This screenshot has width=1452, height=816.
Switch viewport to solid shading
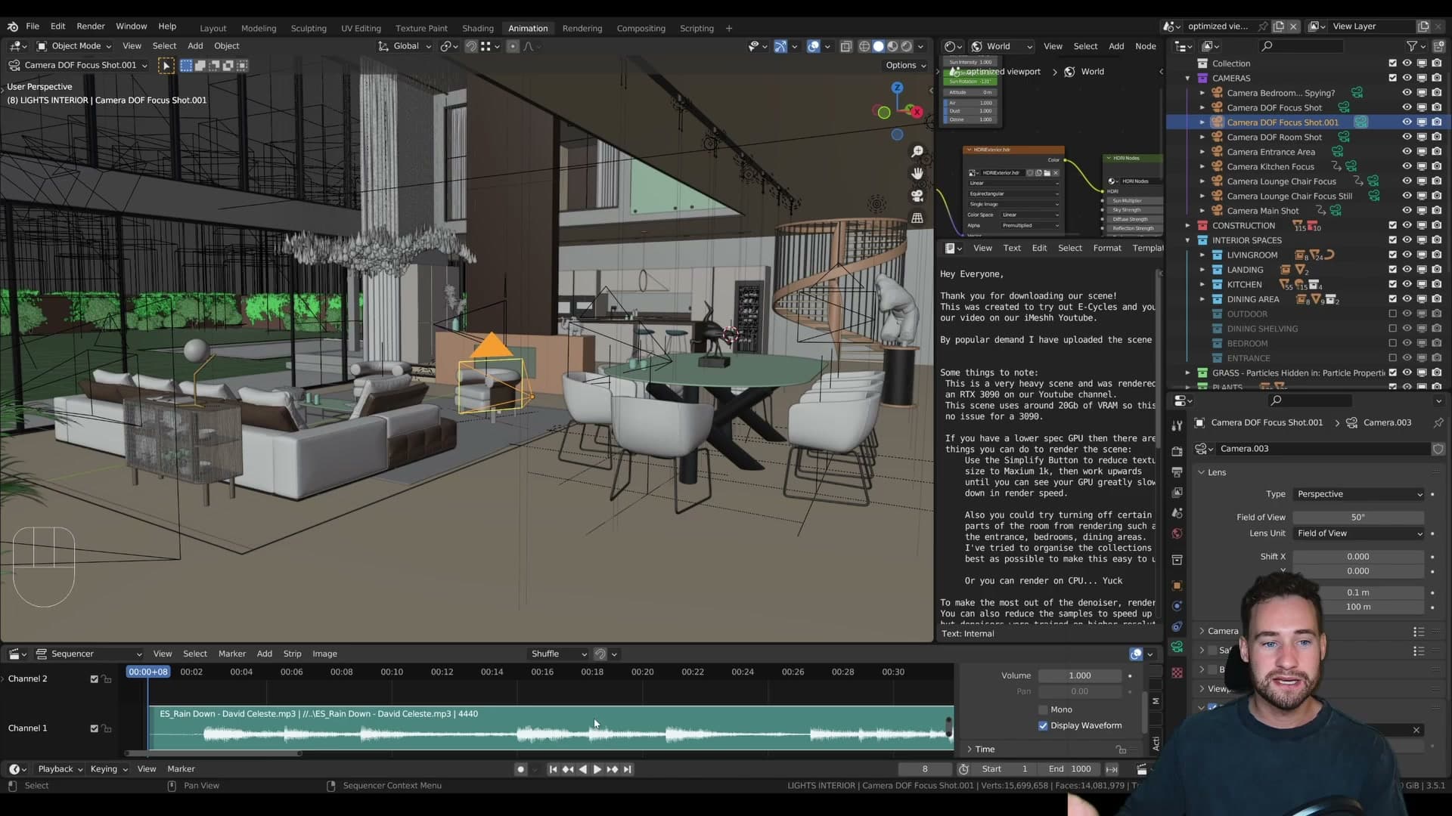[879, 46]
